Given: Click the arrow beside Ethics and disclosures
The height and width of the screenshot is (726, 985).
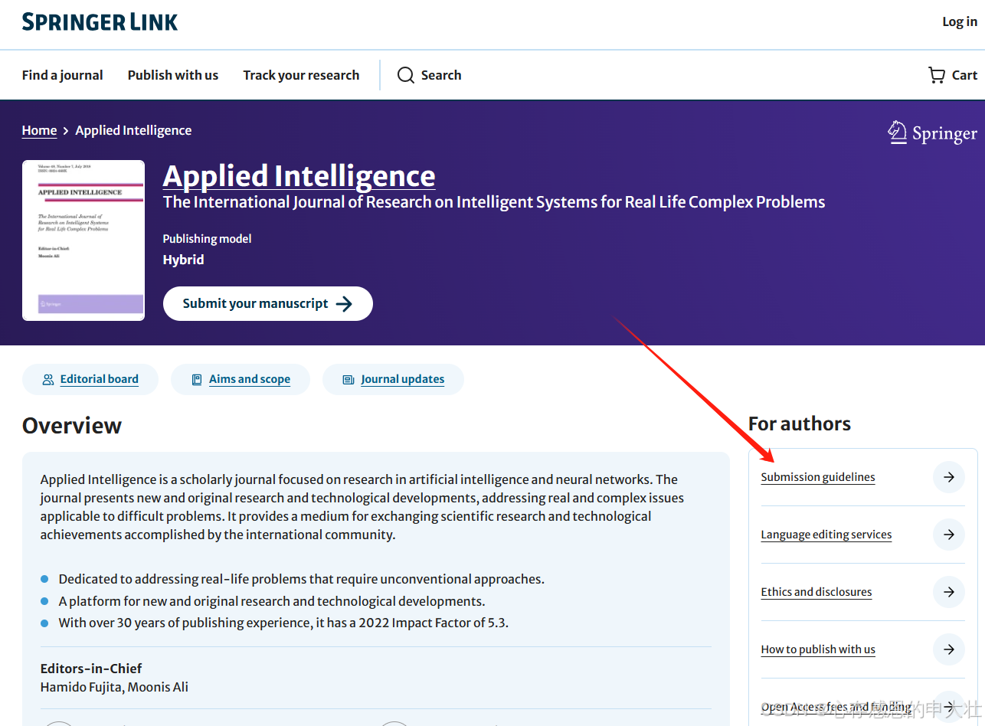Looking at the screenshot, I should click(949, 592).
